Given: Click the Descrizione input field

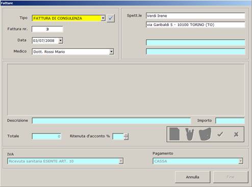Looking at the screenshot, I should tap(111, 121).
